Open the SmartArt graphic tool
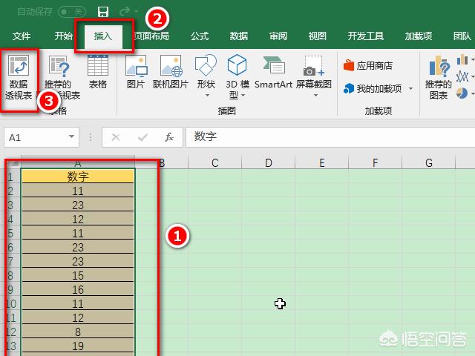Screen dimensions: 475x356 click(273, 73)
